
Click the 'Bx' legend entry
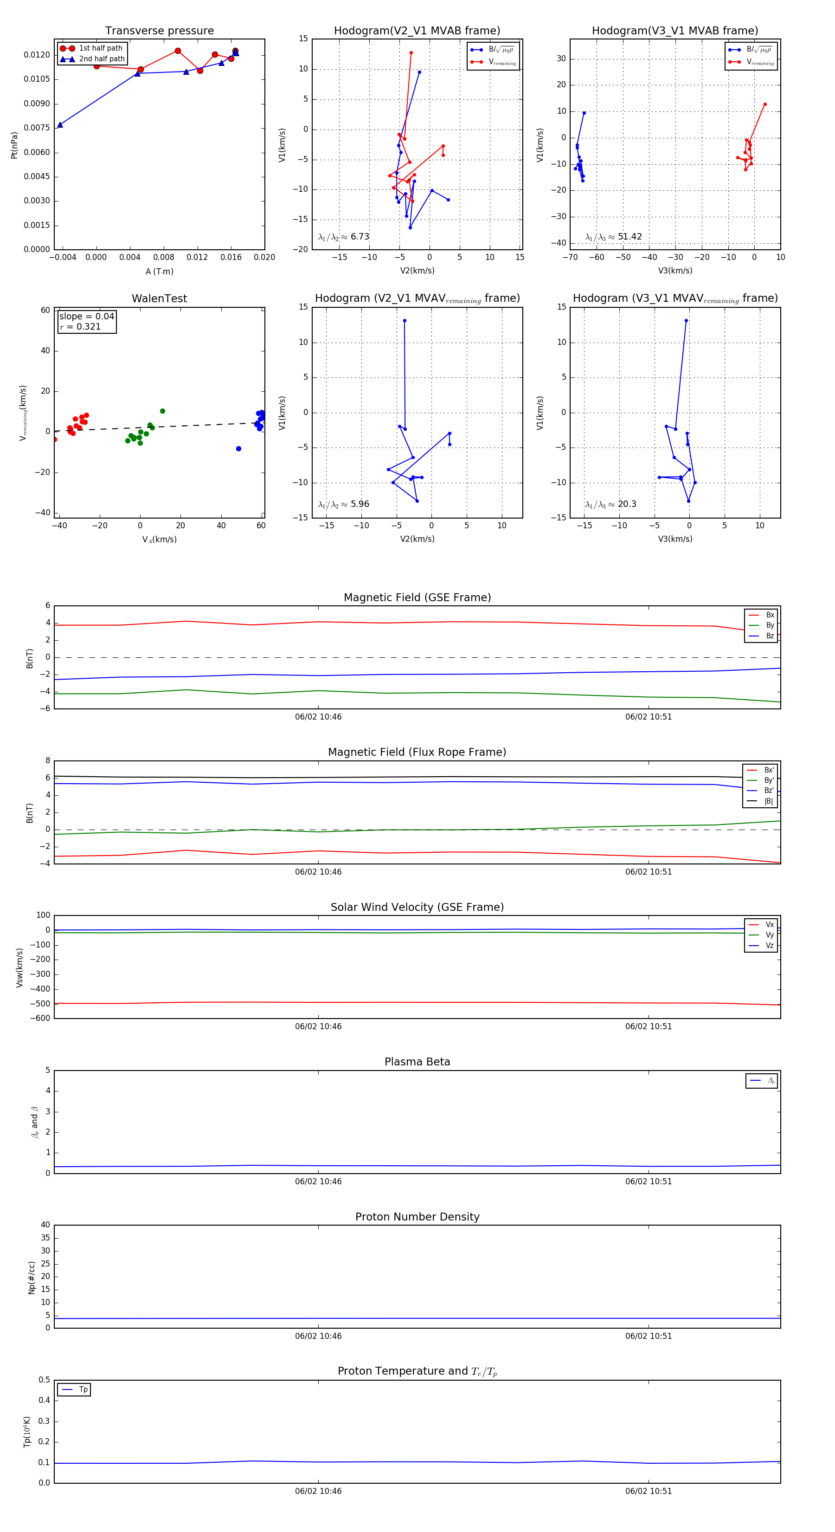tap(761, 615)
